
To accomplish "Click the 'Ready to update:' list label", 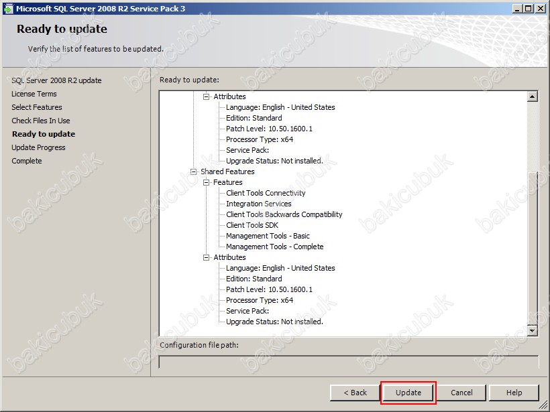I will (x=189, y=80).
